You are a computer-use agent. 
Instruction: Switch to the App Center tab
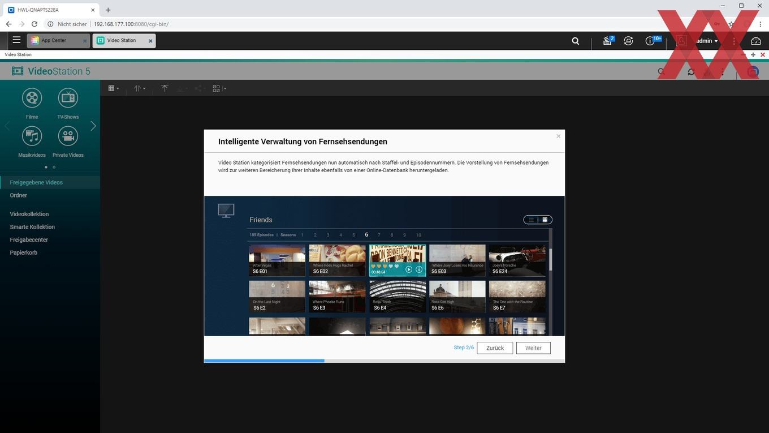(54, 41)
